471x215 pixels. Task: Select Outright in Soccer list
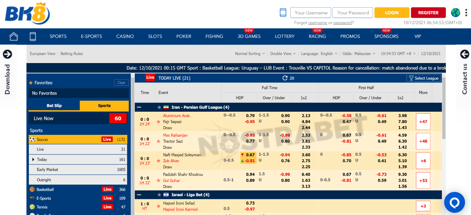[x=78, y=180]
